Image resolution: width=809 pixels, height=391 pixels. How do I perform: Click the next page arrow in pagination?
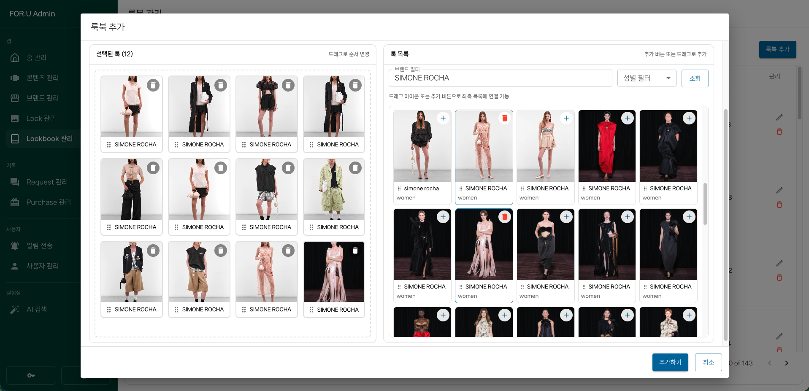(786, 363)
